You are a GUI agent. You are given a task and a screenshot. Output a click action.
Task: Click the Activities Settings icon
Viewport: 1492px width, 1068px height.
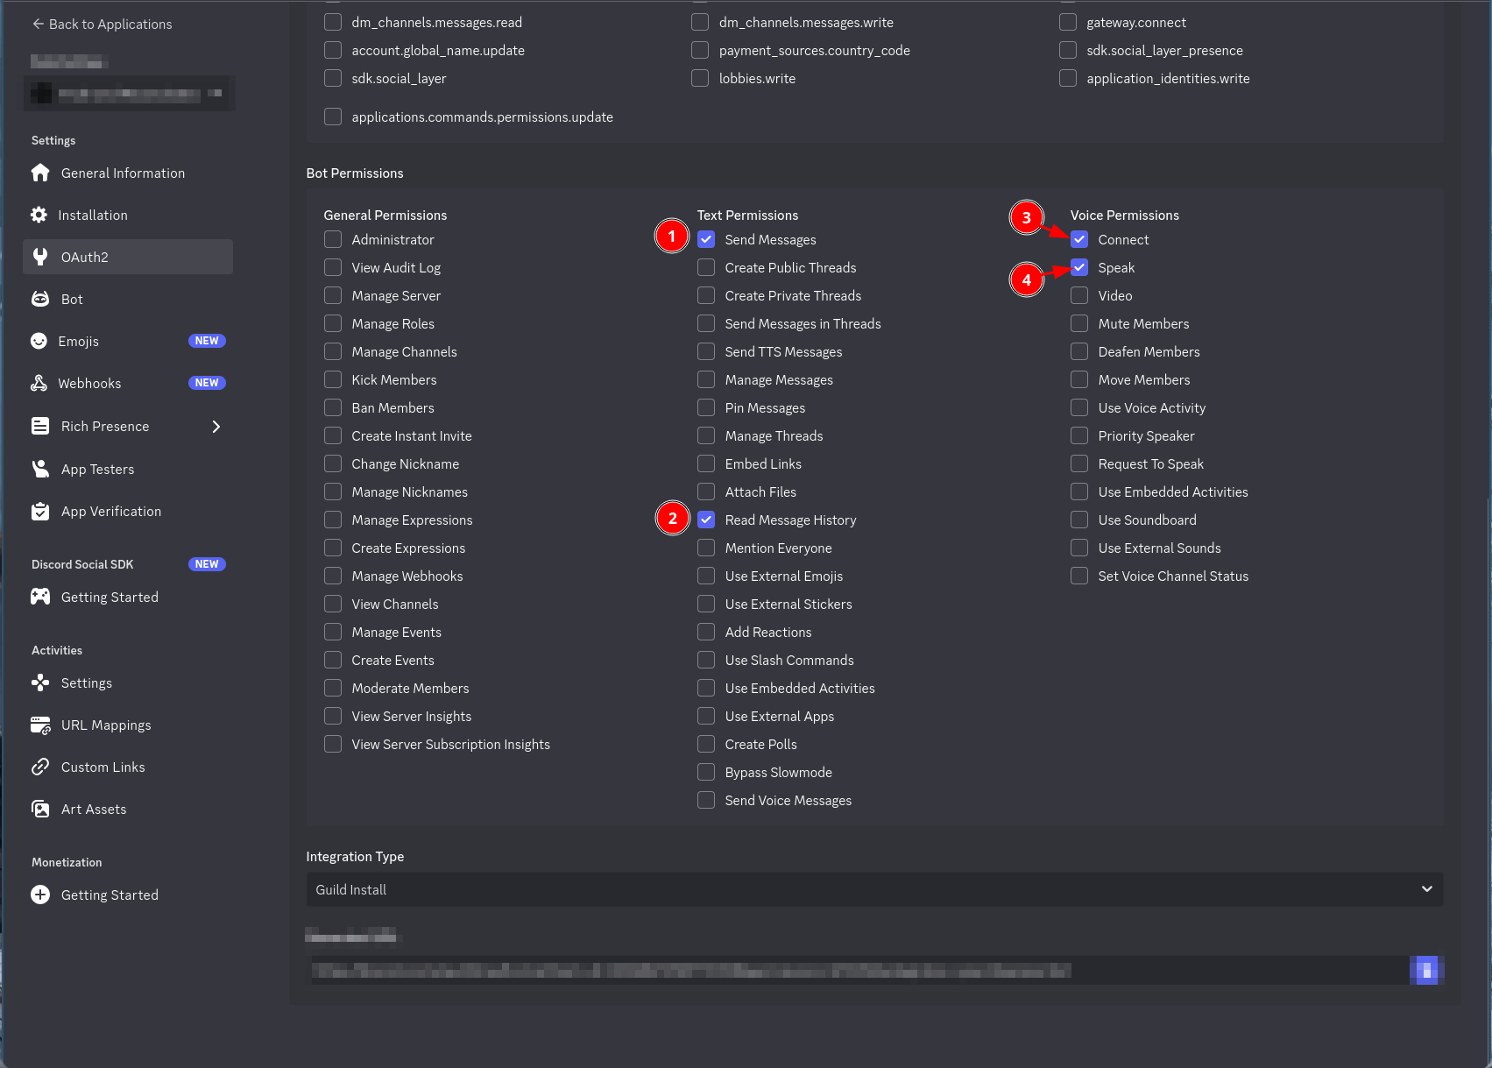tap(40, 683)
